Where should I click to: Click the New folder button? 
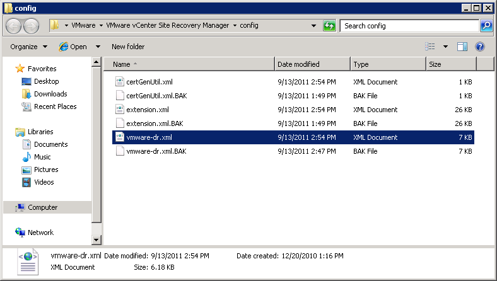[128, 47]
